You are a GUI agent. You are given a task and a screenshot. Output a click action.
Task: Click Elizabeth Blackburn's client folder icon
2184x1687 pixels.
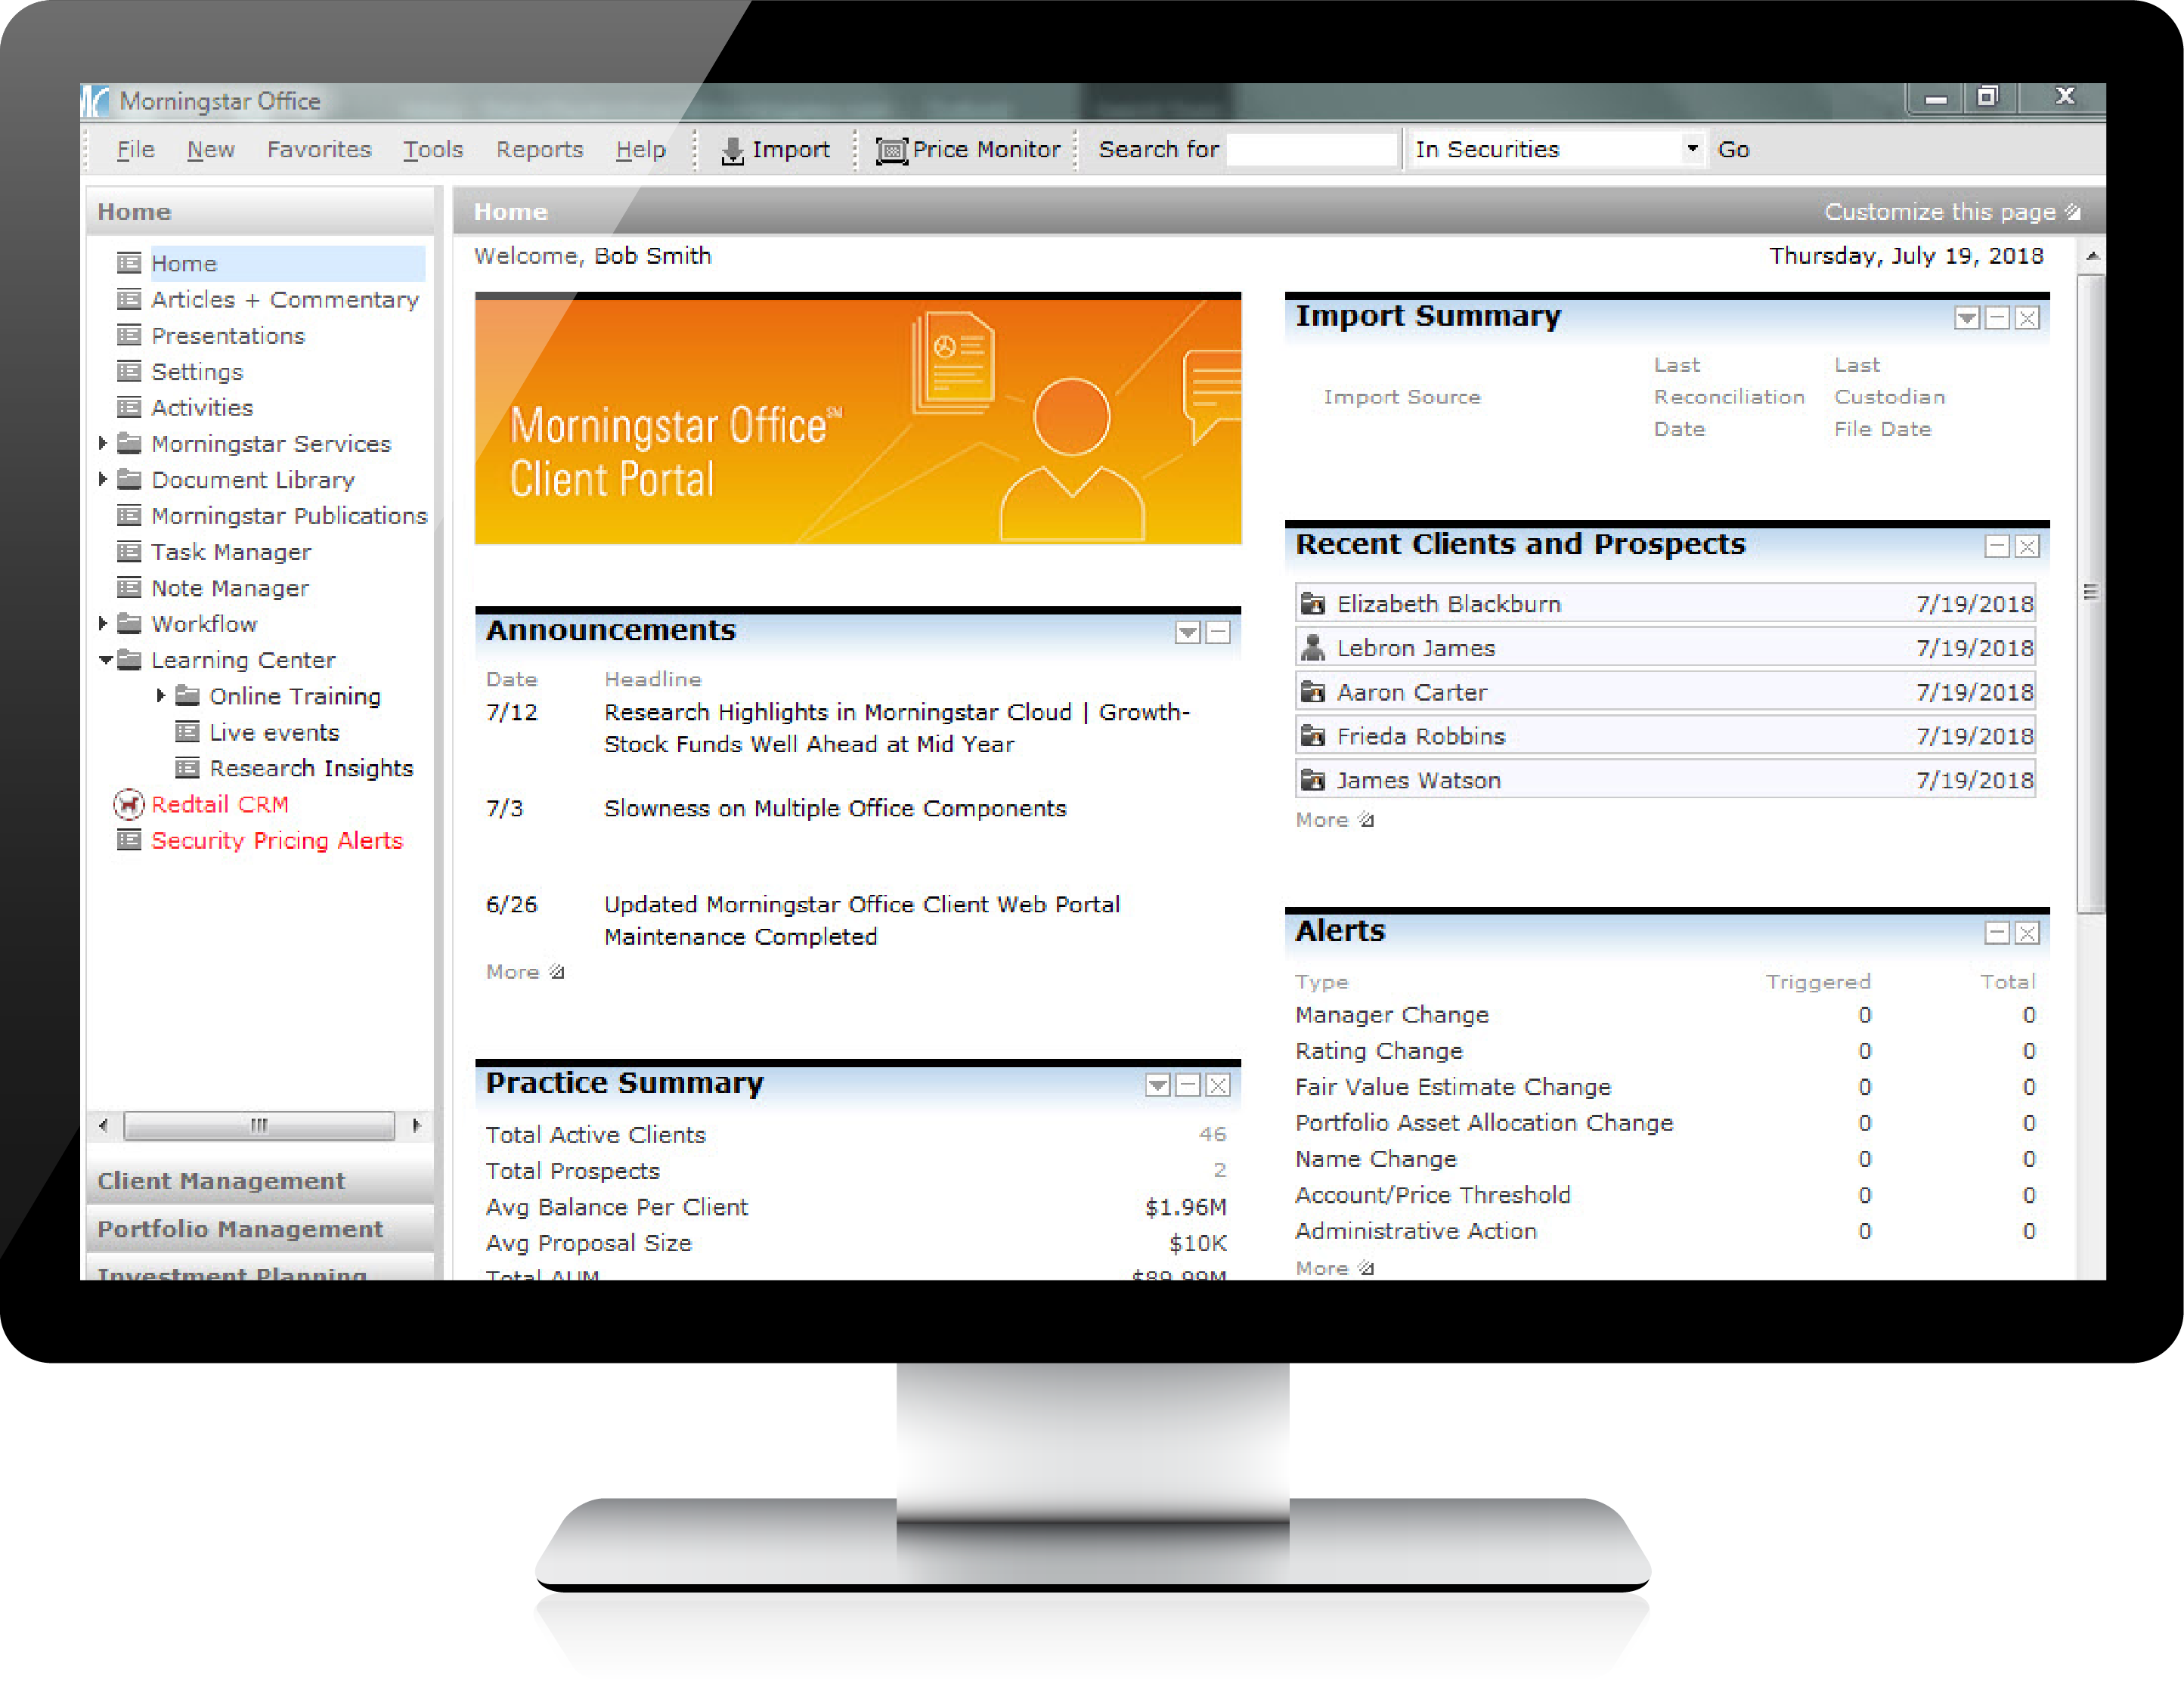click(1312, 604)
